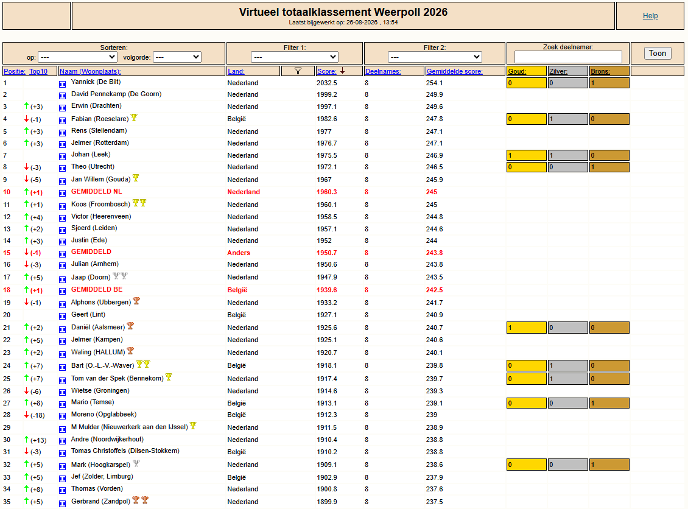The width and height of the screenshot is (688, 509).
Task: Click the name David Pennekamp (De Goorn)
Action: coord(116,94)
